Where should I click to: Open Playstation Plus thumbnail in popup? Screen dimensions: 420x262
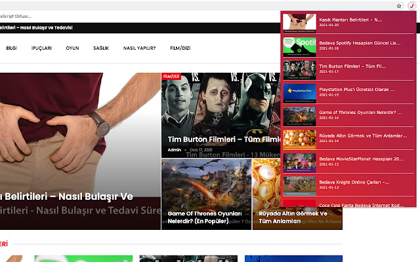(x=299, y=93)
